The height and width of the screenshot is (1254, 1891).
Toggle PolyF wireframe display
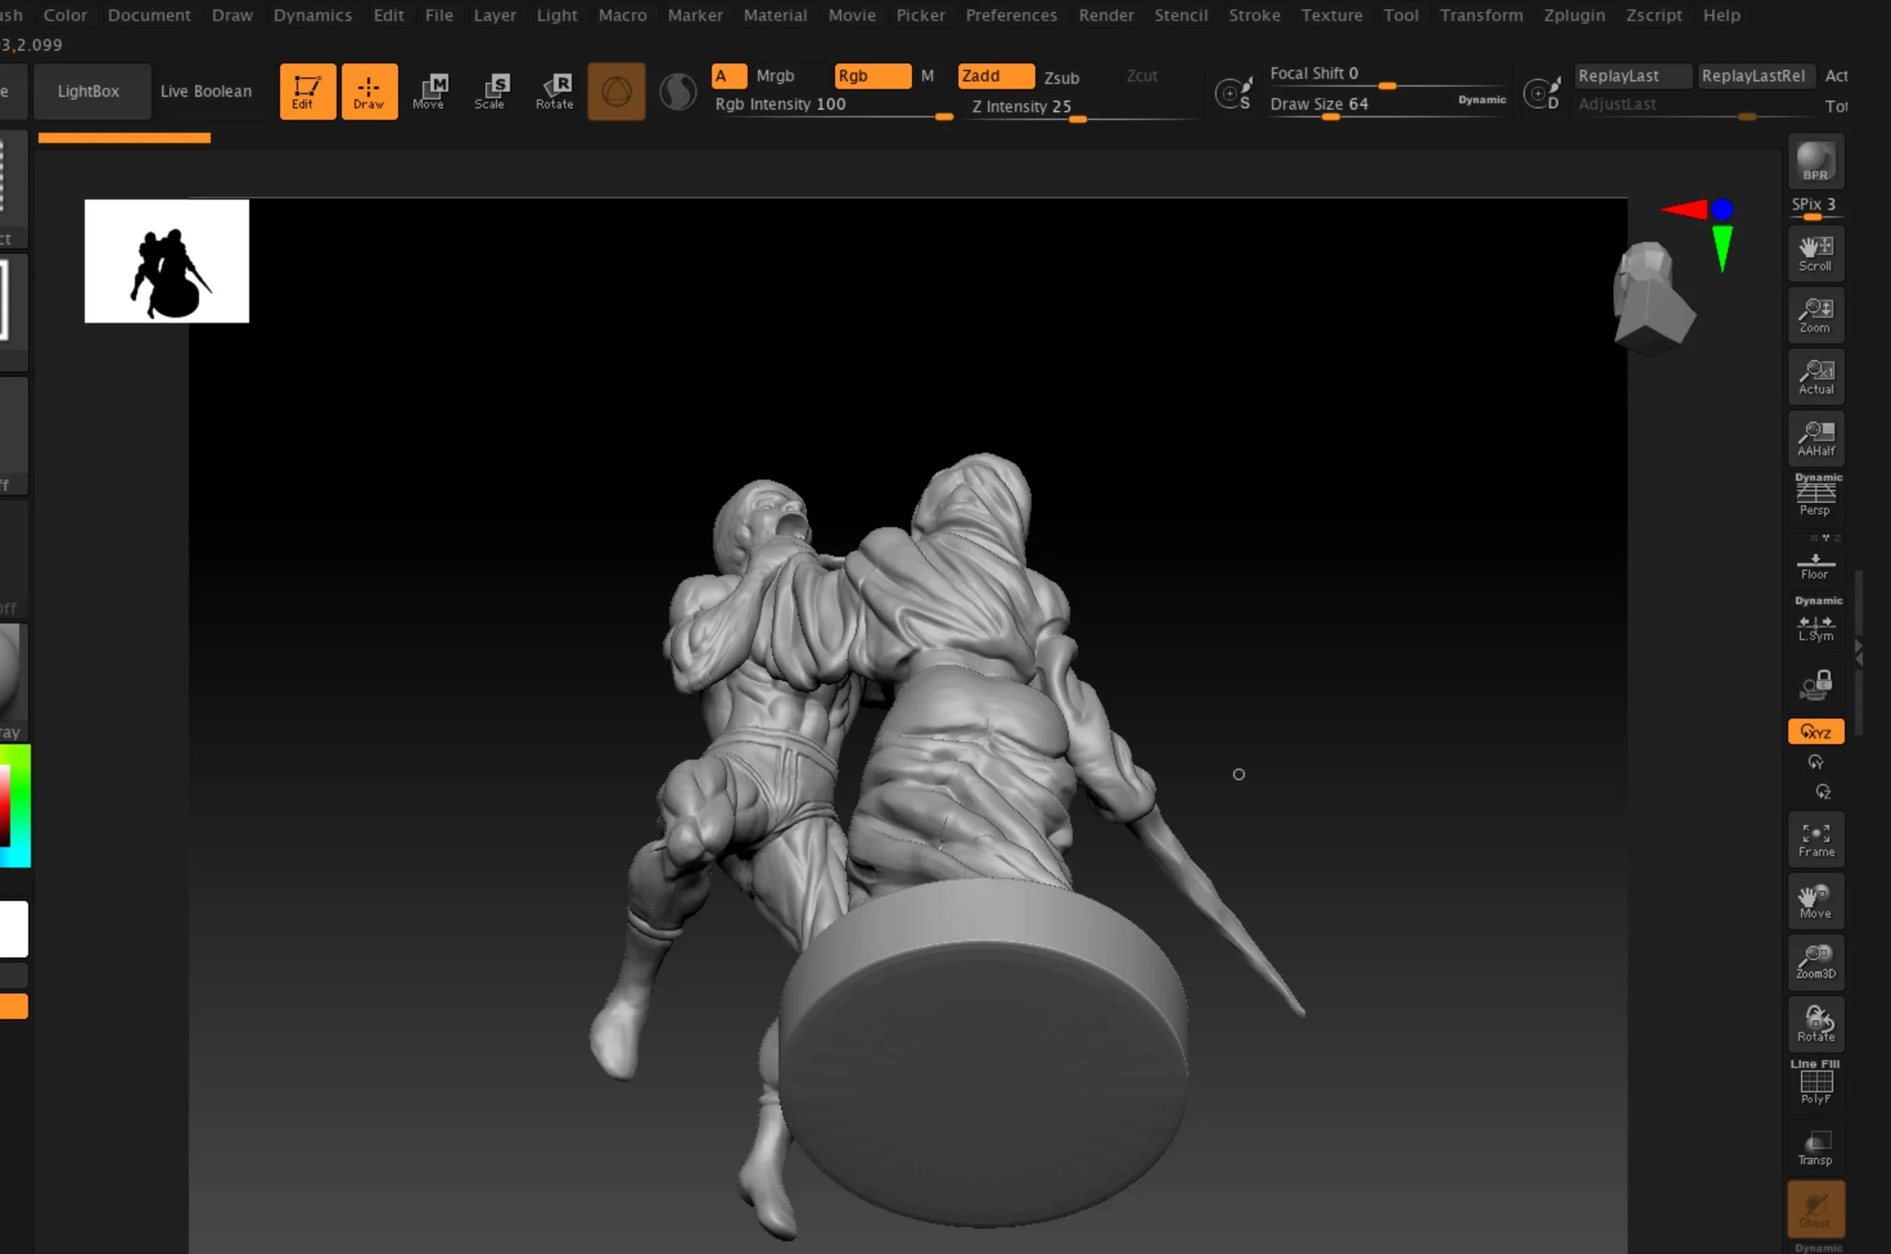point(1815,1085)
